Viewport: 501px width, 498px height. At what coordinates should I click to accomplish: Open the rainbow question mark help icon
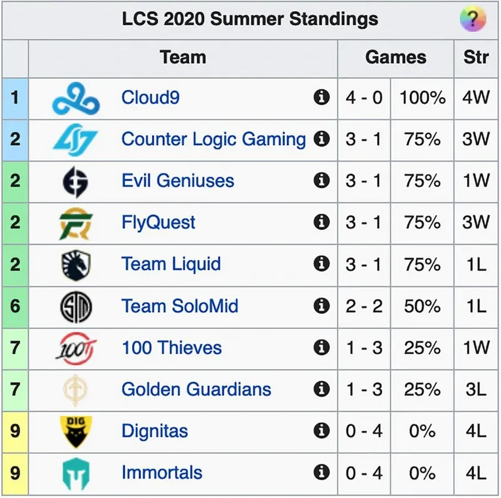pos(473,19)
